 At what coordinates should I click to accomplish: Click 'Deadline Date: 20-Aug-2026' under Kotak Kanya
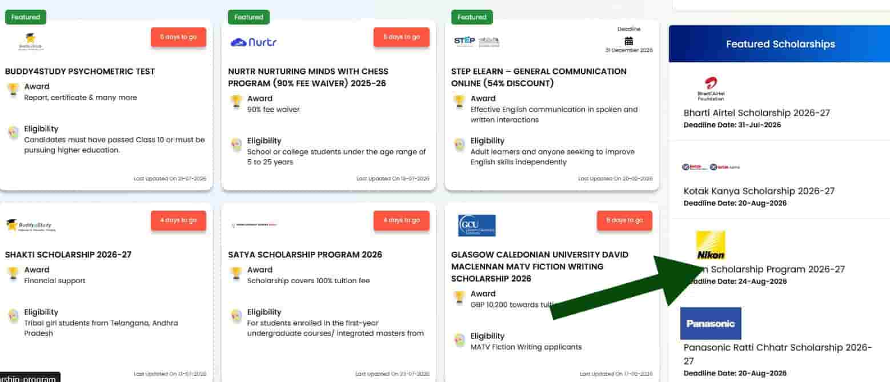(x=735, y=203)
